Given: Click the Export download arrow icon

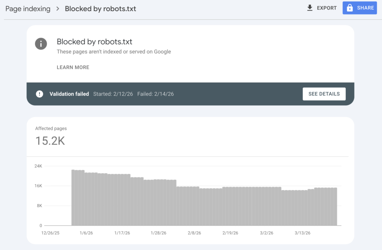Looking at the screenshot, I should click(310, 8).
